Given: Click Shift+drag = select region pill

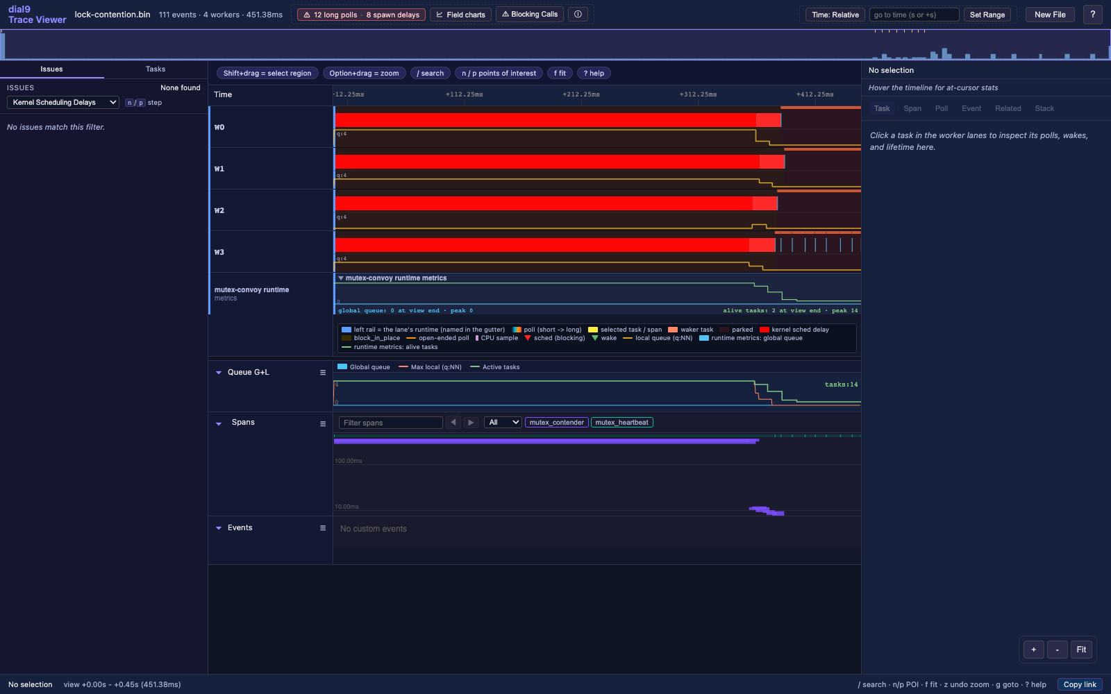Looking at the screenshot, I should [267, 74].
